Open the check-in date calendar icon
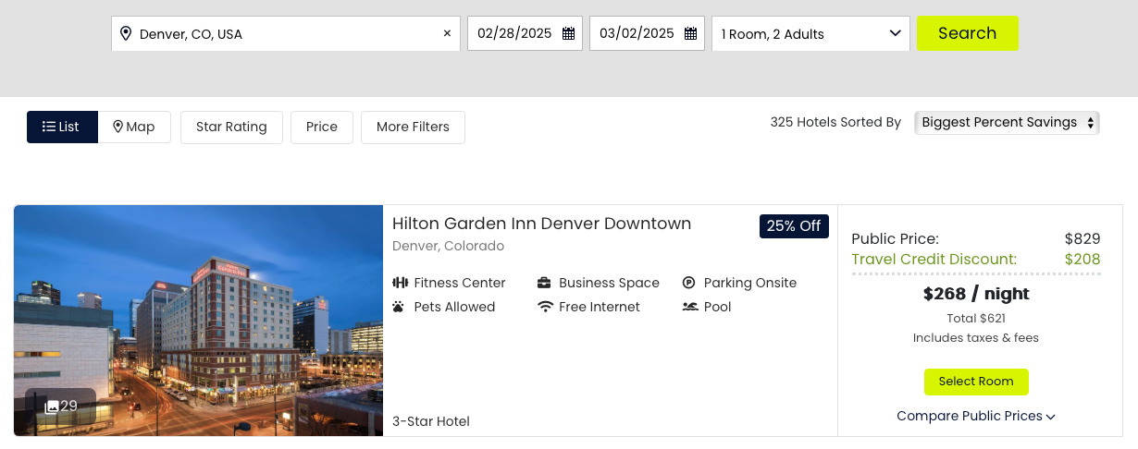 click(568, 33)
